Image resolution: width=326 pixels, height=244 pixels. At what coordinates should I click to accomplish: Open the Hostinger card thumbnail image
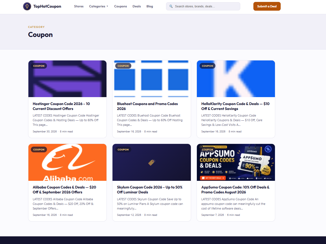[67, 79]
